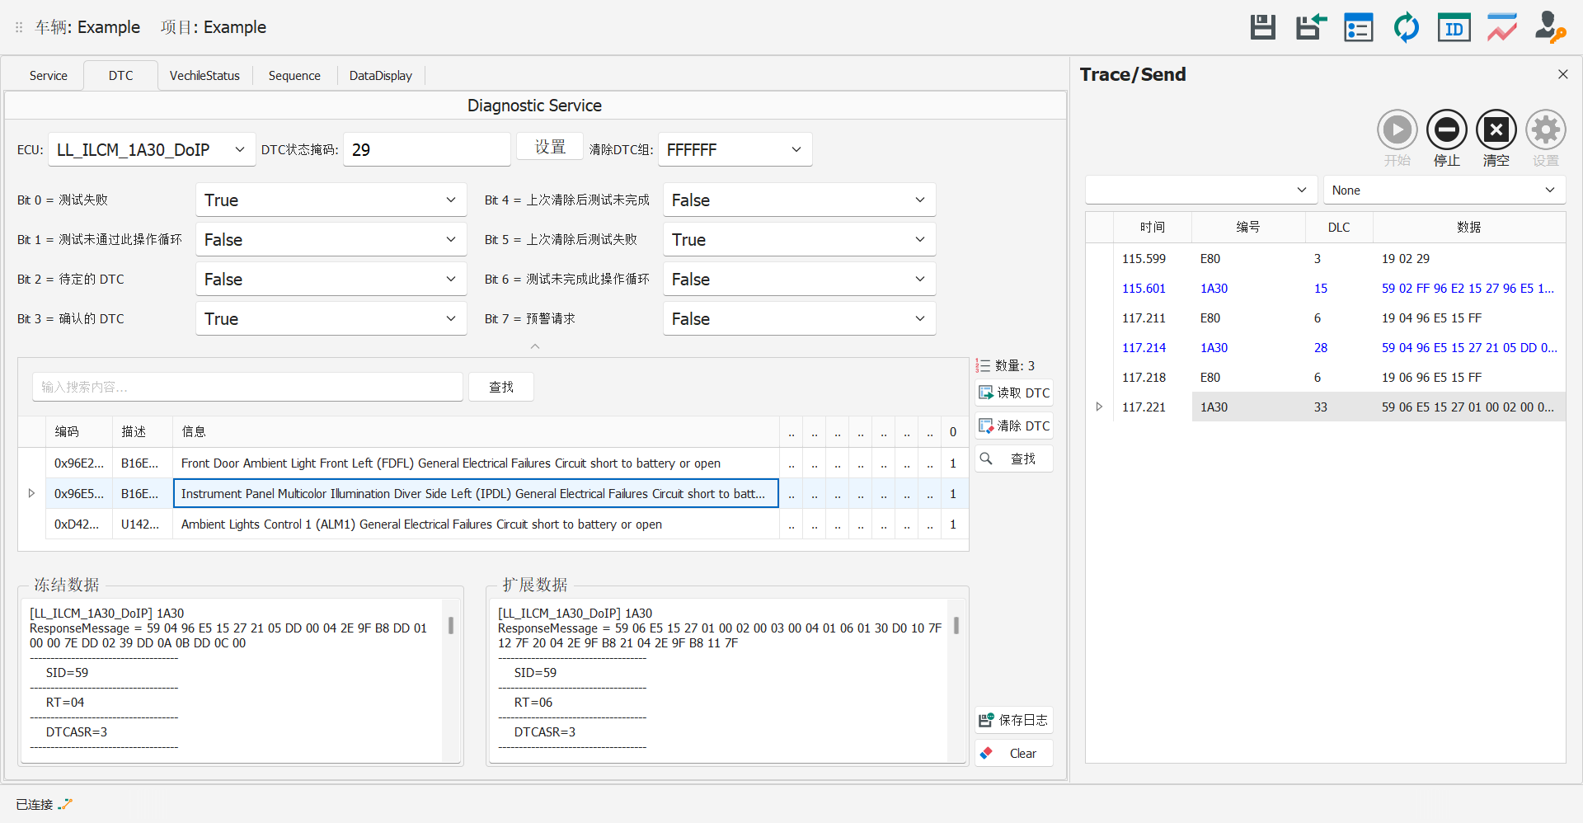Collapse the status bits section with up chevron
The width and height of the screenshot is (1583, 823).
tap(535, 346)
